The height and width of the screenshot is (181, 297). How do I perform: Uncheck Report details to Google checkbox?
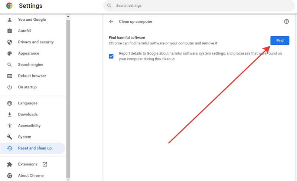[111, 56]
